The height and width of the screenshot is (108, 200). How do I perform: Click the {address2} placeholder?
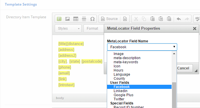click(x=67, y=55)
